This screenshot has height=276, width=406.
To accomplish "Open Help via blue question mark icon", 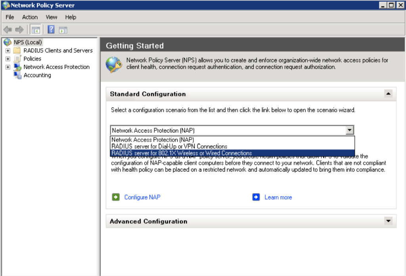I will (x=51, y=30).
